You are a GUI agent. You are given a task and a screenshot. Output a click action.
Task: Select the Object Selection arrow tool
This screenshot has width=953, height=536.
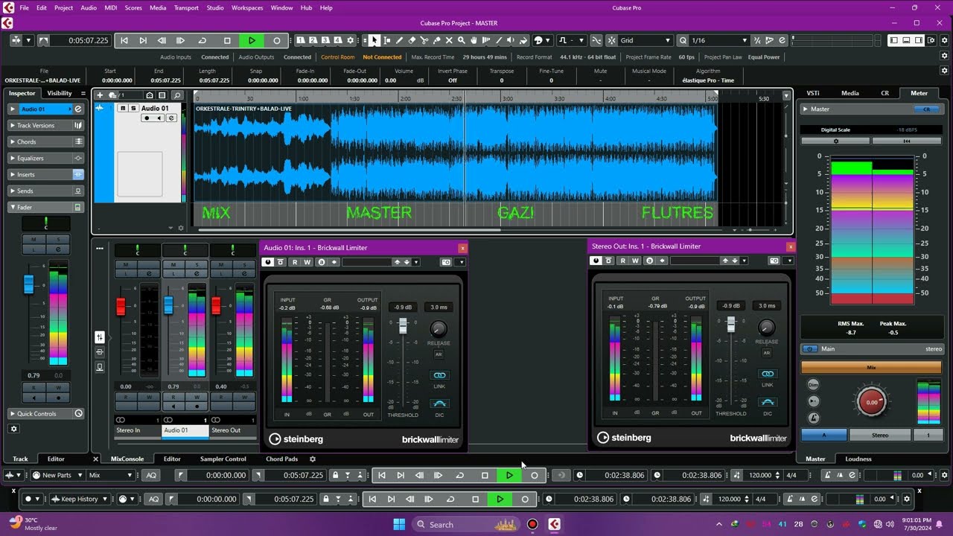click(x=374, y=40)
